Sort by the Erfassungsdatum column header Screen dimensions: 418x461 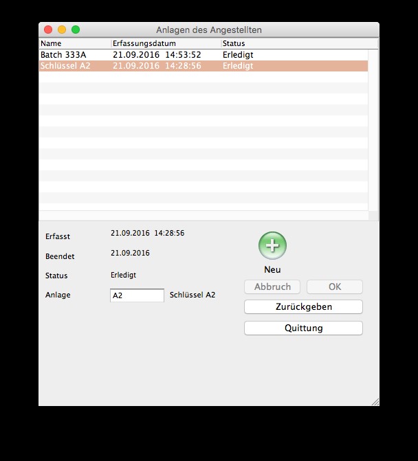coord(165,43)
